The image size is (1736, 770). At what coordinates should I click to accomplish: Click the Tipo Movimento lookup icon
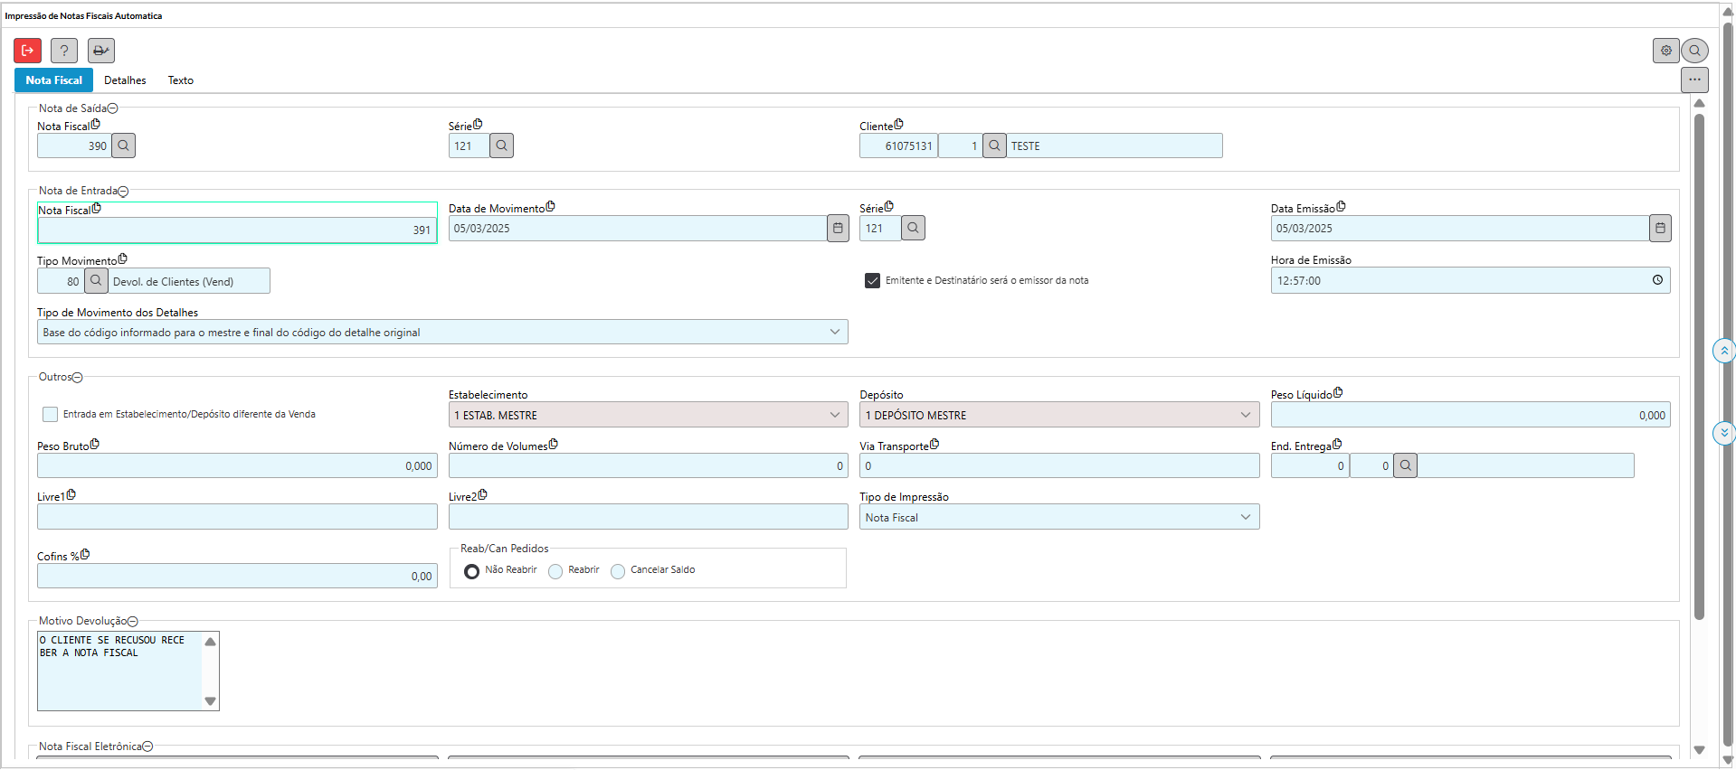point(96,281)
